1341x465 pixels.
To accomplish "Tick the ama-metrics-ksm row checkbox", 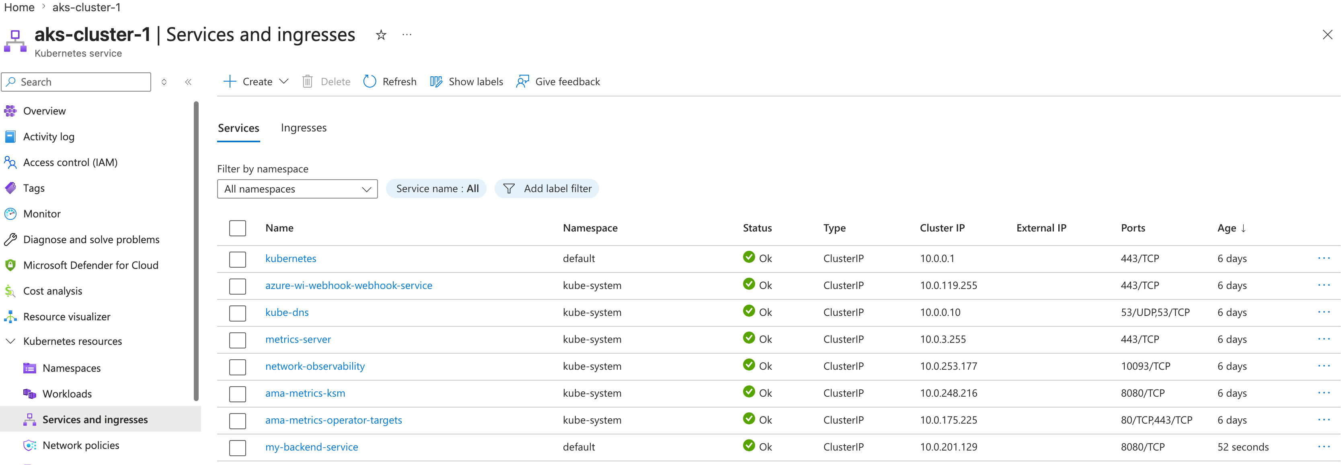I will tap(237, 394).
